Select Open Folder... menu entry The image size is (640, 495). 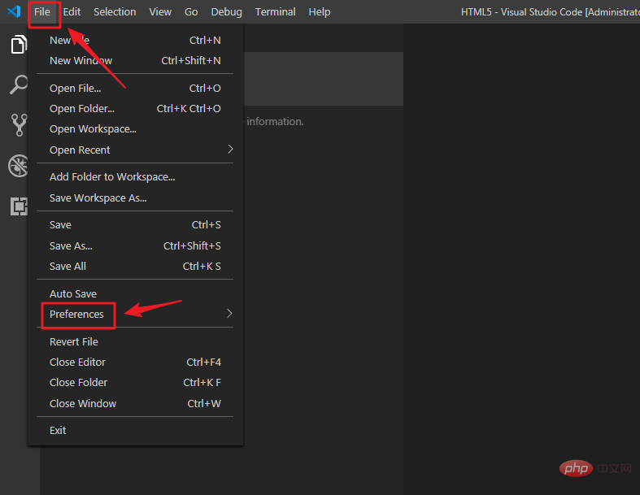(x=82, y=108)
